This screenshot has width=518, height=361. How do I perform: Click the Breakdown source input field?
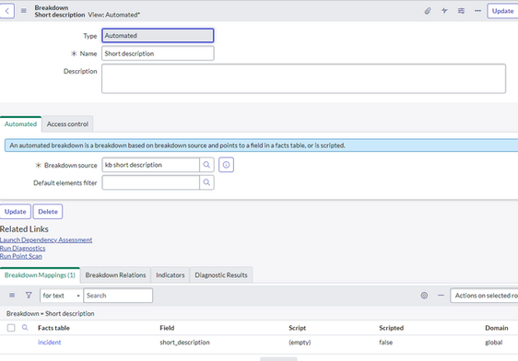click(x=150, y=165)
